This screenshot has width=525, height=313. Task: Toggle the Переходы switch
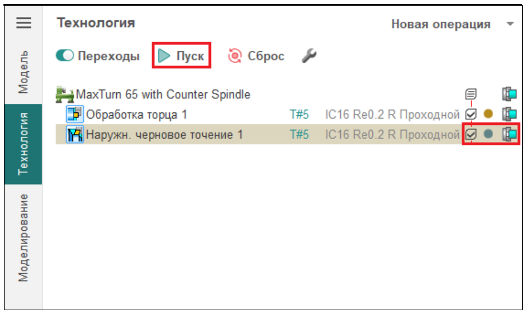point(65,56)
